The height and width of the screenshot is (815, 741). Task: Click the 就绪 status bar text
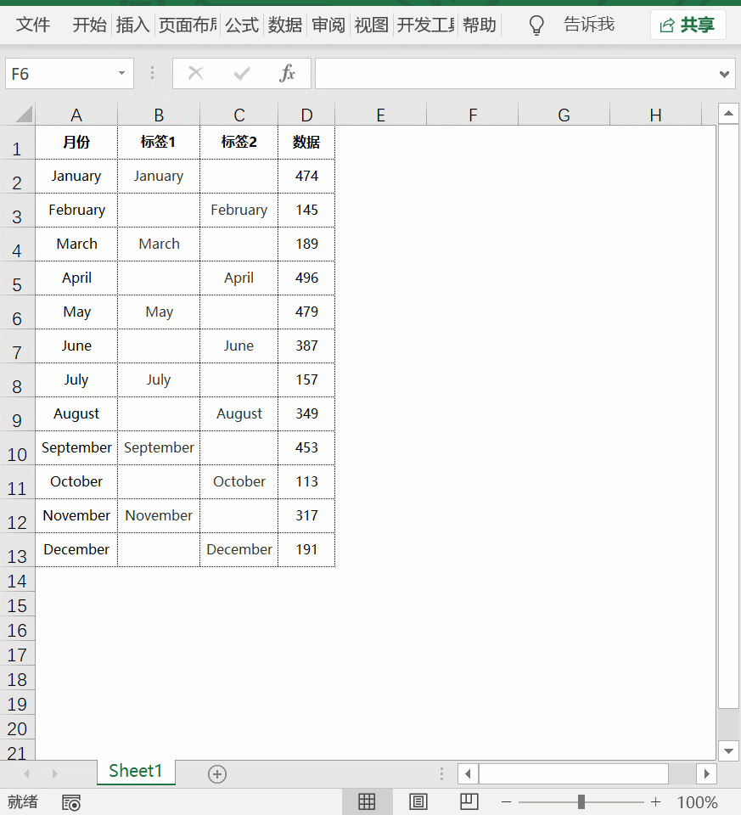pos(22,802)
